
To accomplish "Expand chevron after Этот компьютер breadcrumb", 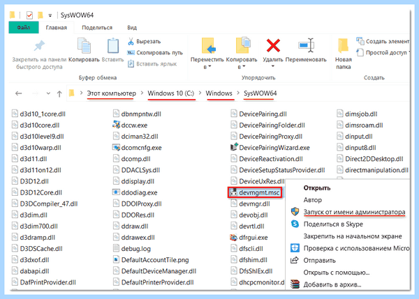I will coord(142,93).
